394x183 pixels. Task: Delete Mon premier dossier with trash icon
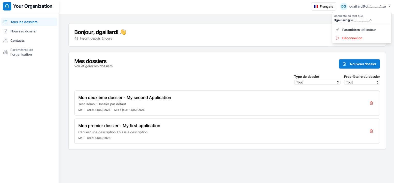[x=371, y=131]
